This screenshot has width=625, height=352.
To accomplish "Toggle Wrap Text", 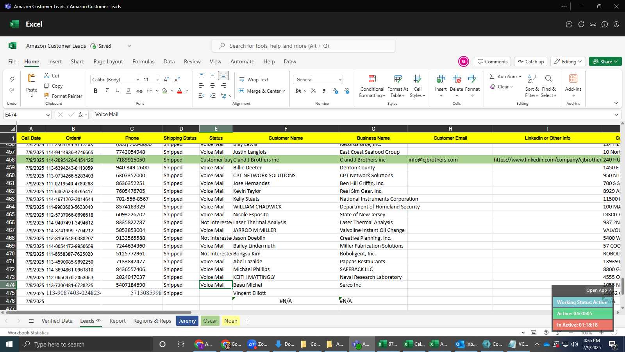I will tap(254, 79).
